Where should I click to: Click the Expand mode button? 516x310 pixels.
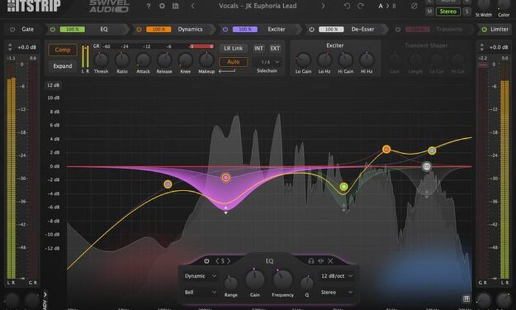pos(63,66)
